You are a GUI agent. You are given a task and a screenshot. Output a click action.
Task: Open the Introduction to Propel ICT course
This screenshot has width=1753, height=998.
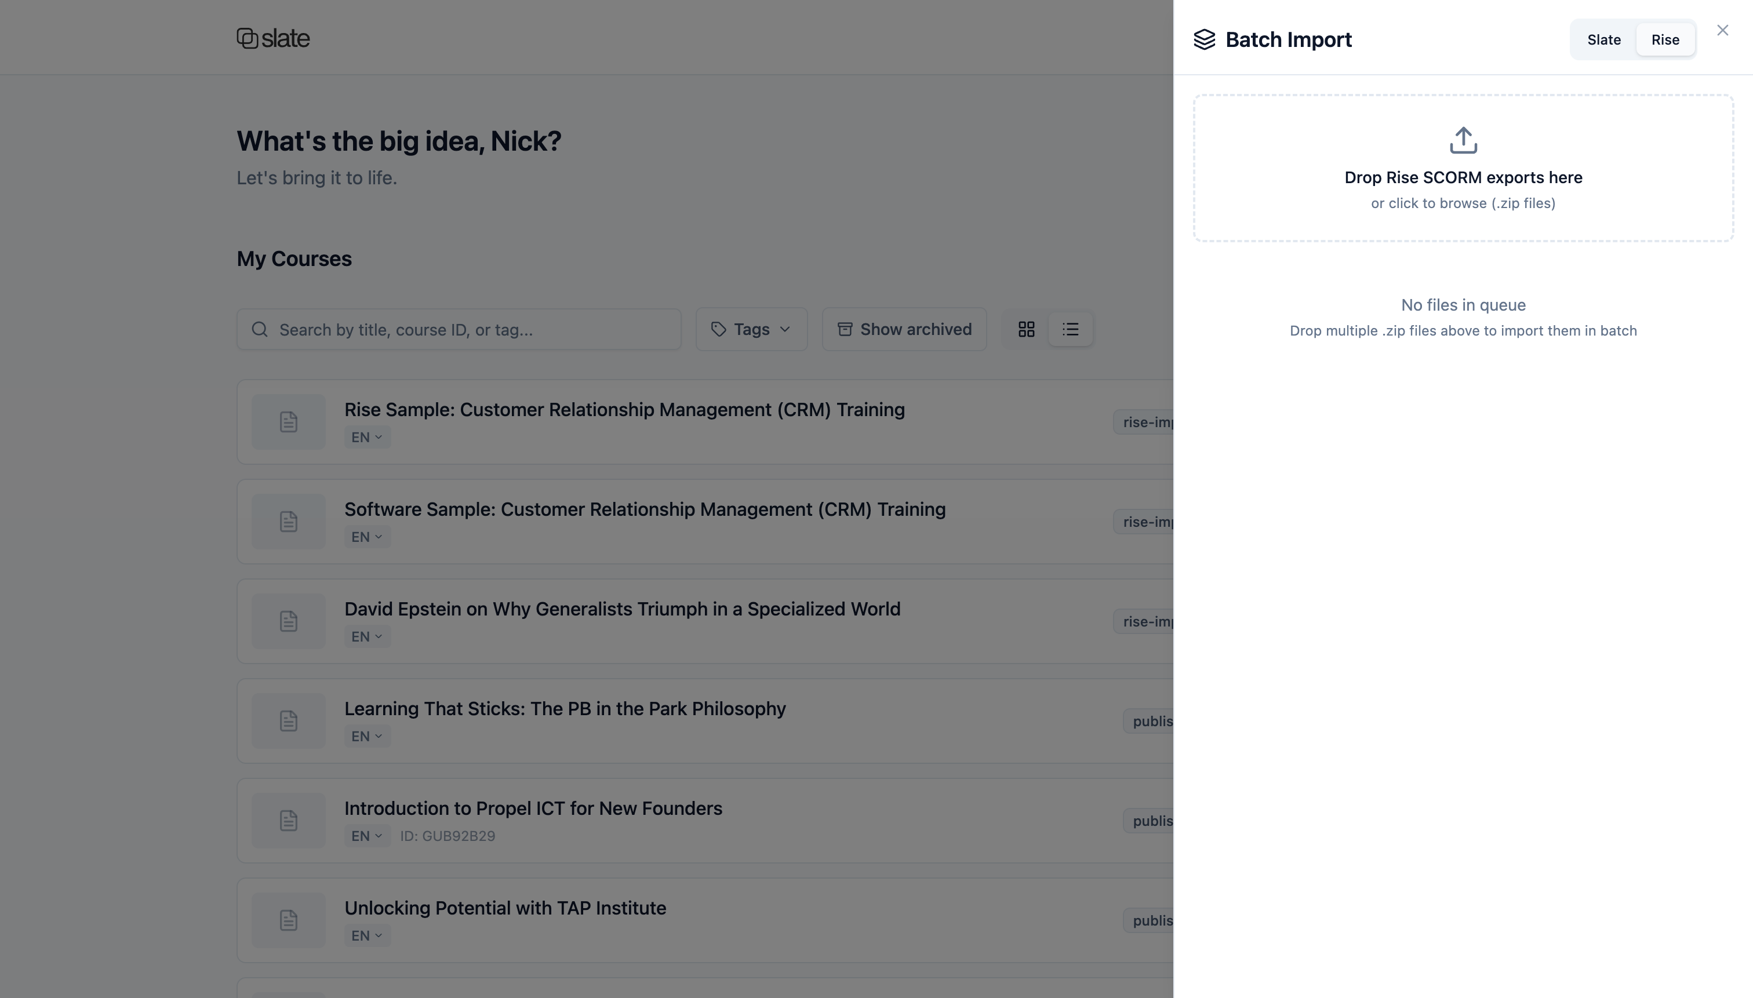click(x=533, y=808)
